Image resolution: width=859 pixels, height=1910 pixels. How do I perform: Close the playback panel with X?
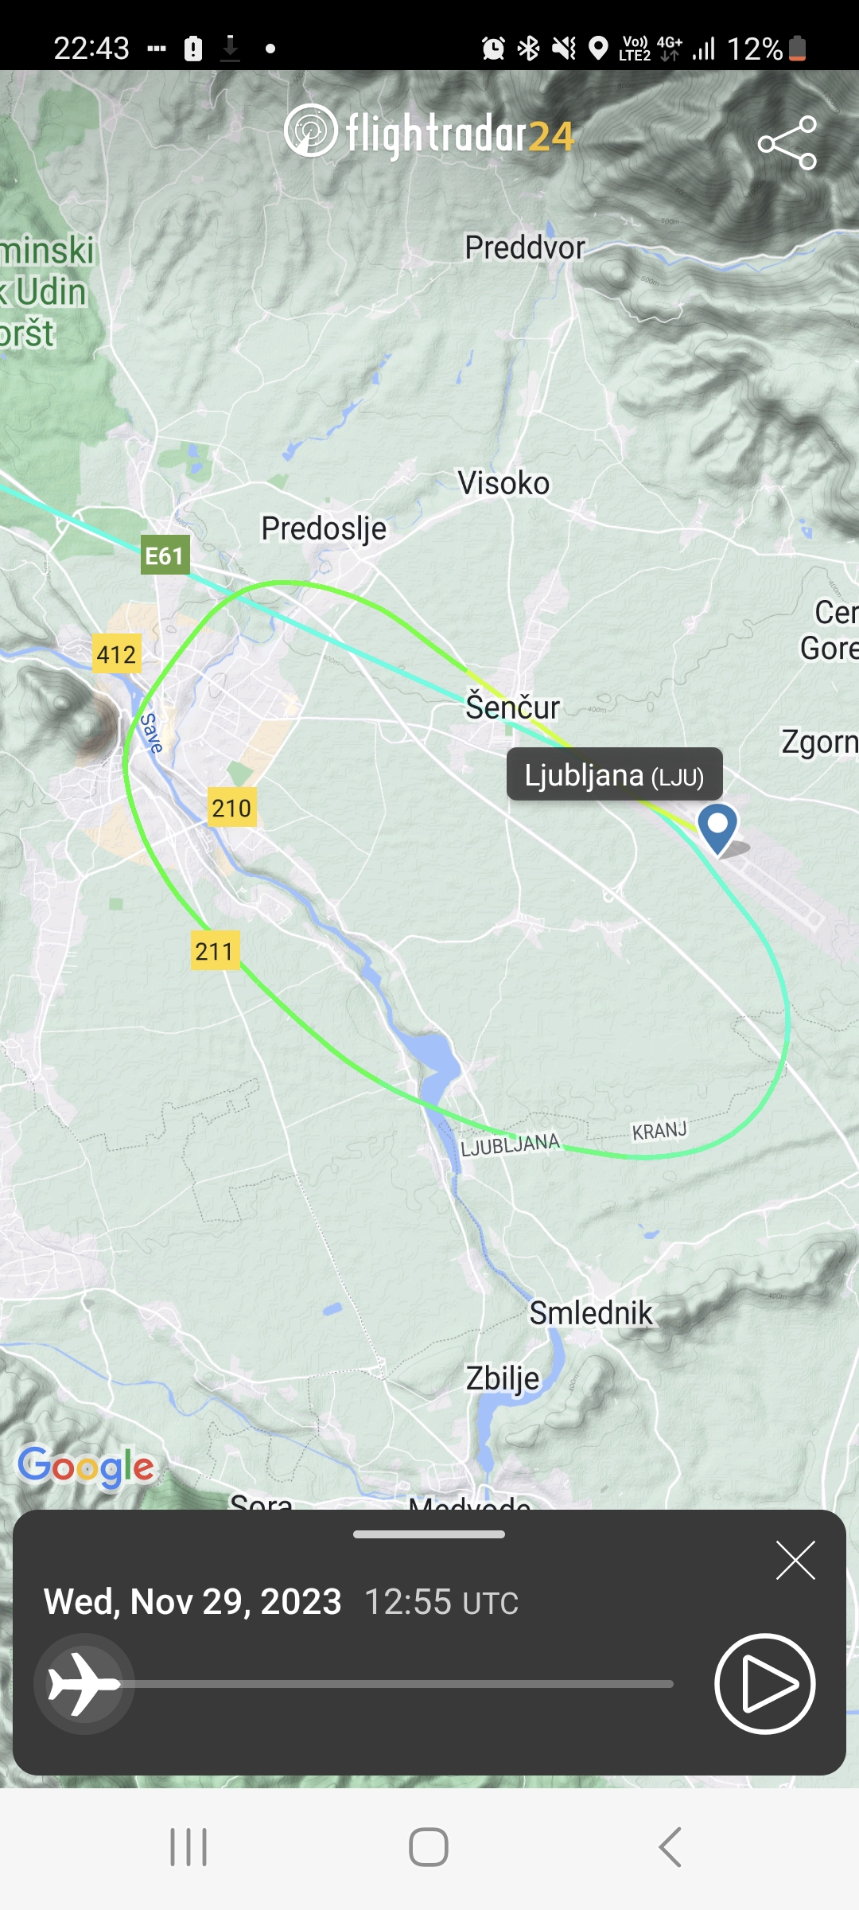coord(795,1560)
